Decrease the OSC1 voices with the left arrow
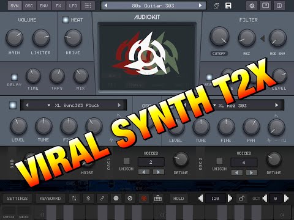 tap(144, 172)
